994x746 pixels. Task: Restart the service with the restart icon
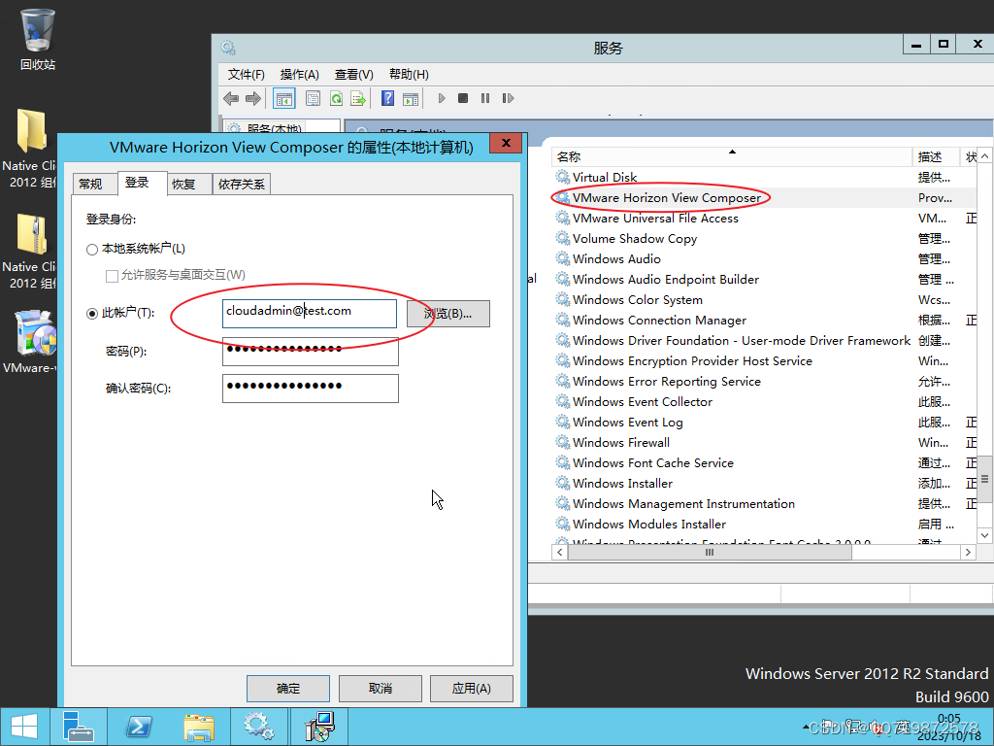tap(507, 98)
